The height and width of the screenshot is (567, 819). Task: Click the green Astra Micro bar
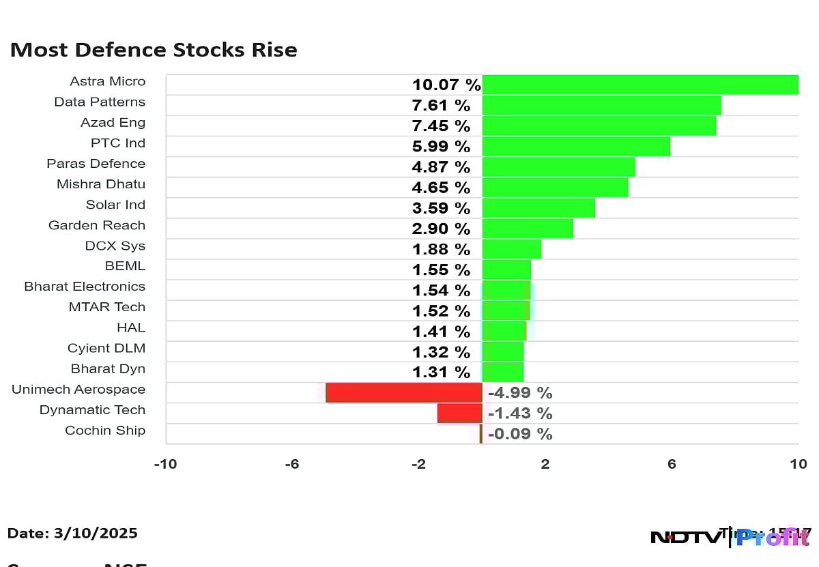(x=640, y=85)
